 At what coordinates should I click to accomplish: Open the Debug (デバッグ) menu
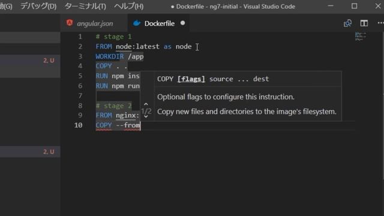point(38,6)
